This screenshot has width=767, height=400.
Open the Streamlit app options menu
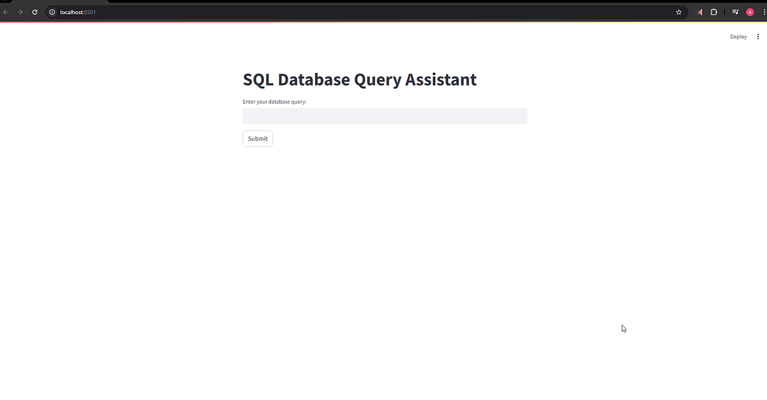pos(757,36)
